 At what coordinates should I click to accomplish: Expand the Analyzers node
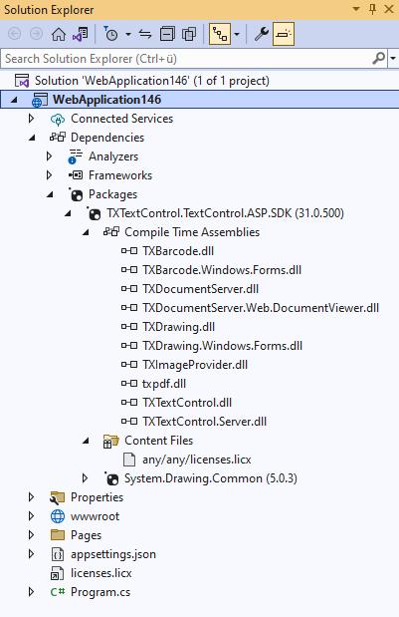(49, 156)
